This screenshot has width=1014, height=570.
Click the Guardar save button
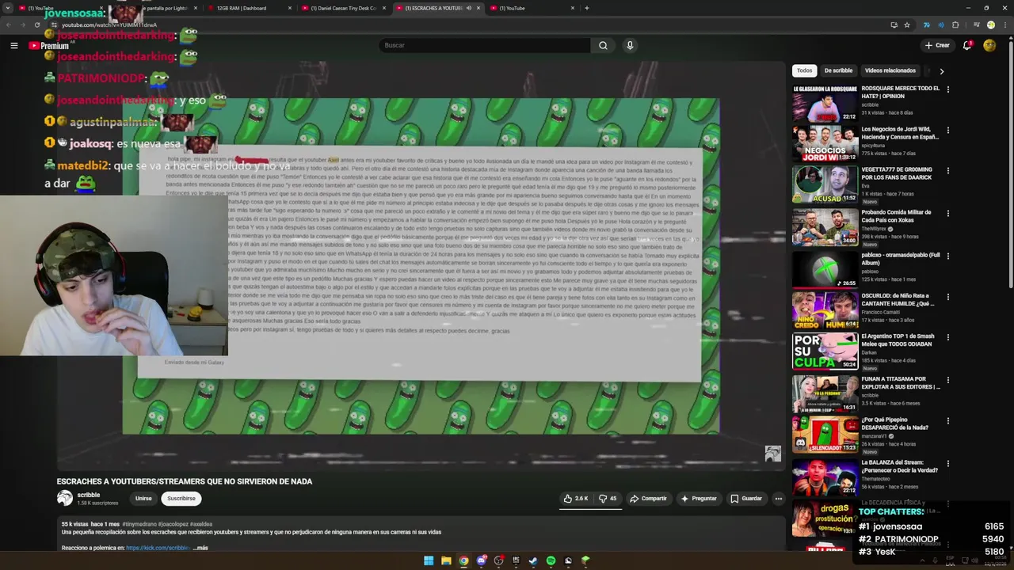(746, 498)
